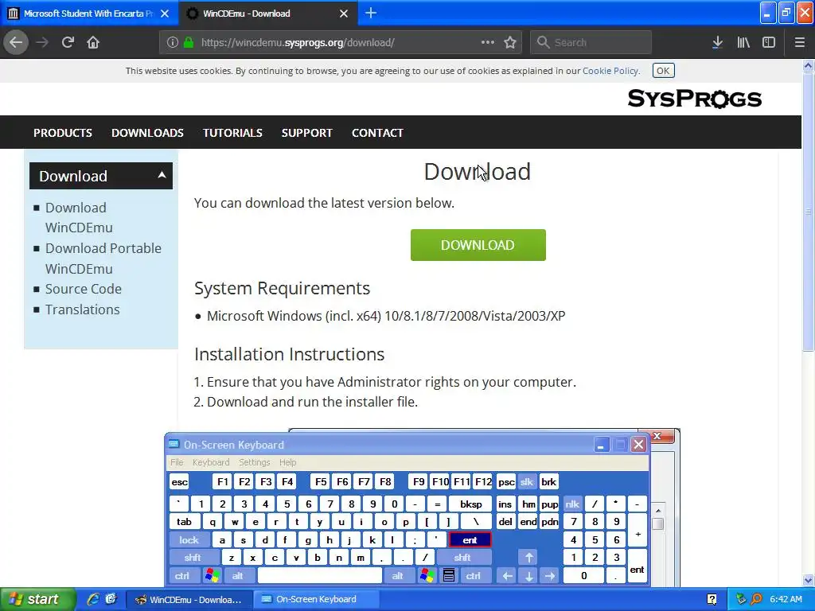Close the WinCDEmu - Download tab

point(344,14)
